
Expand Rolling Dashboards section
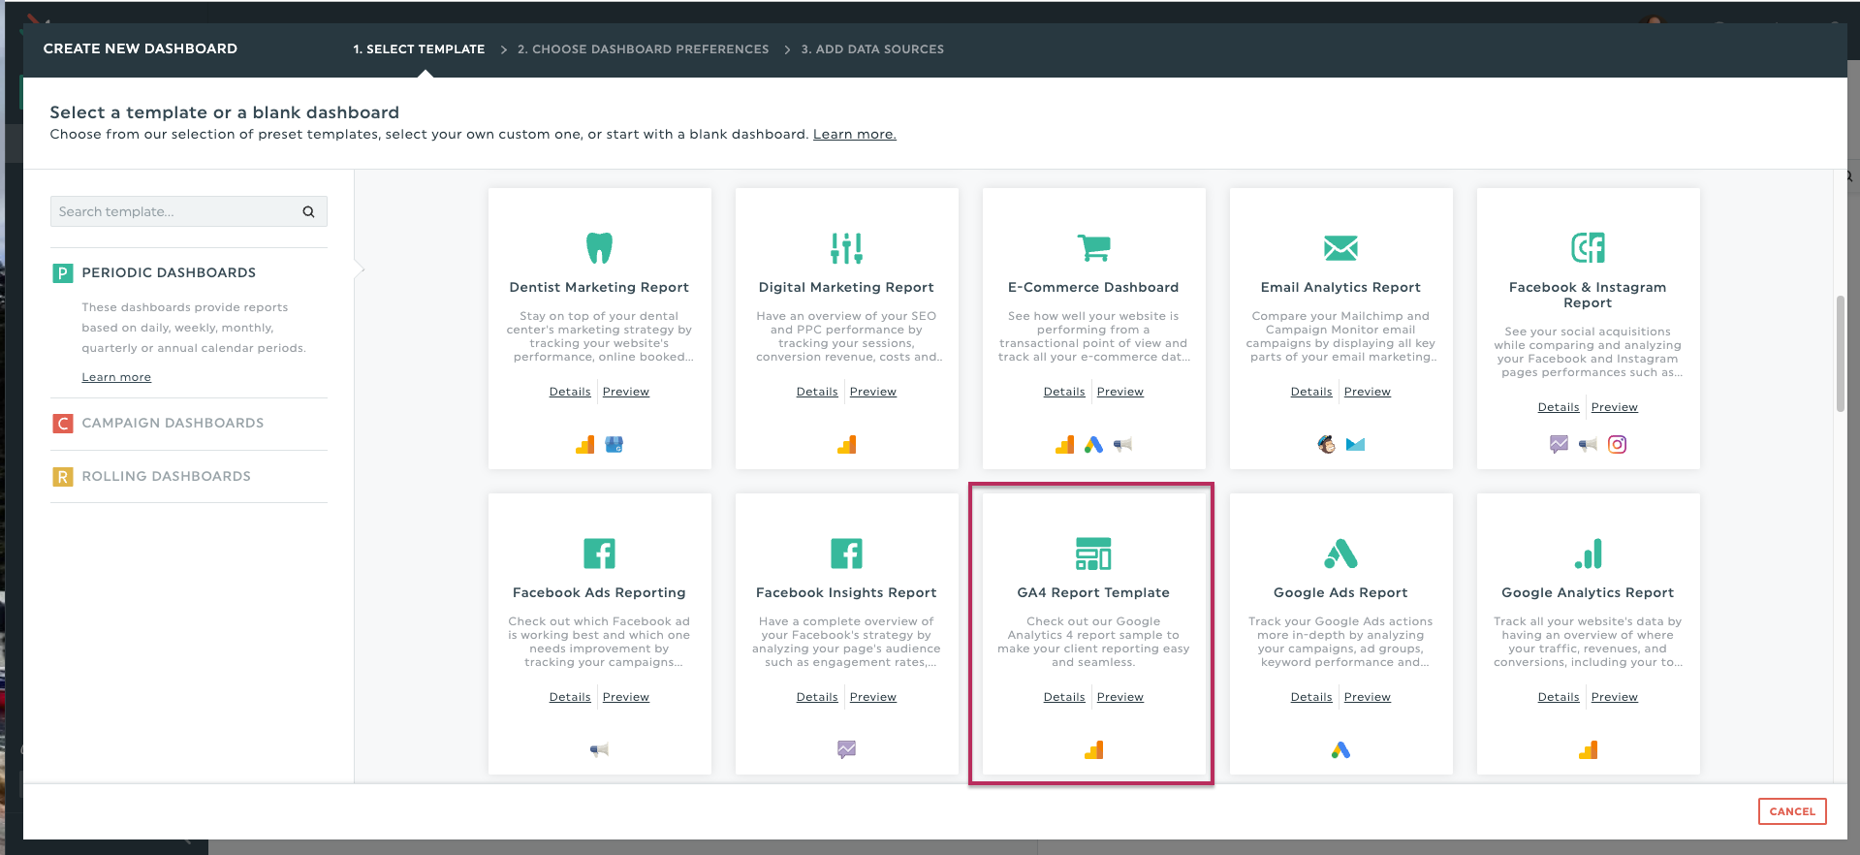[166, 477]
